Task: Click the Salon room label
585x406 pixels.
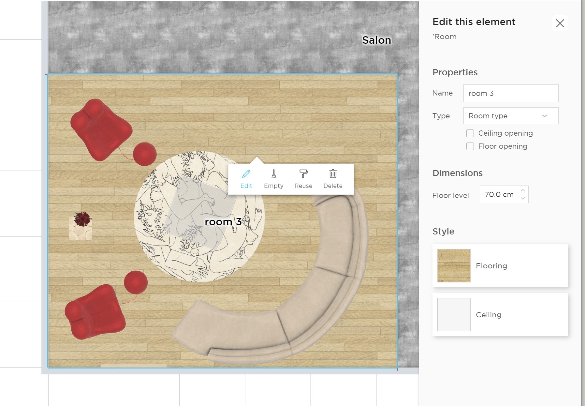Action: 376,40
